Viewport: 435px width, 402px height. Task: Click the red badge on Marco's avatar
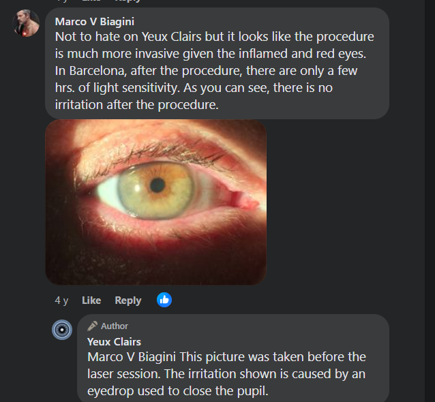coord(26,33)
